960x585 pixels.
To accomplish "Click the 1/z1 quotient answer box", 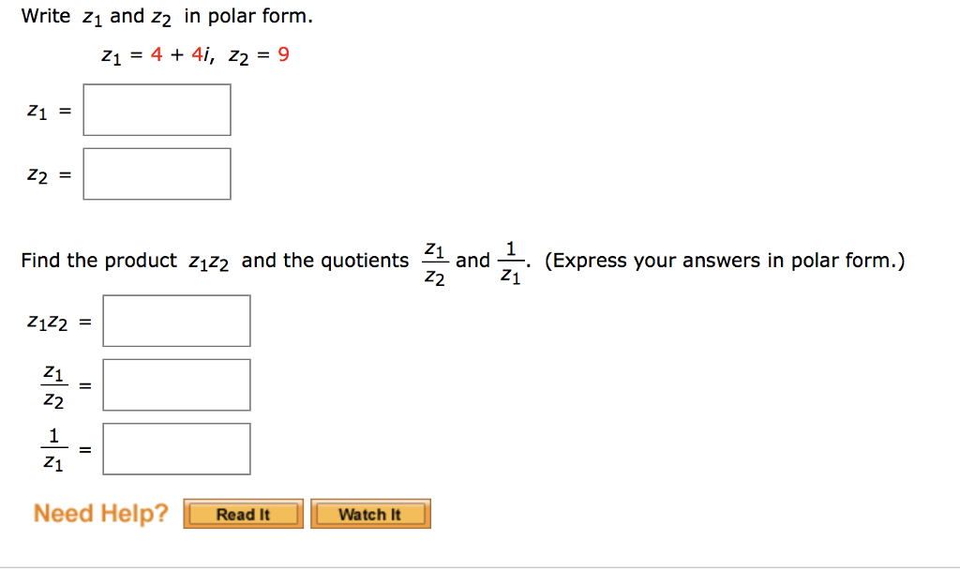I will (x=176, y=447).
